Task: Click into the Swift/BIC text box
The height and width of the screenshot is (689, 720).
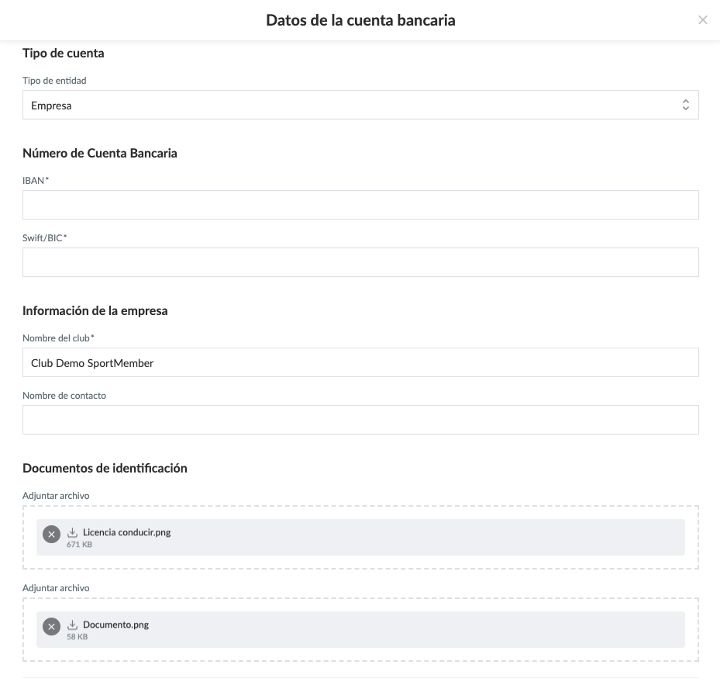Action: pyautogui.click(x=360, y=262)
